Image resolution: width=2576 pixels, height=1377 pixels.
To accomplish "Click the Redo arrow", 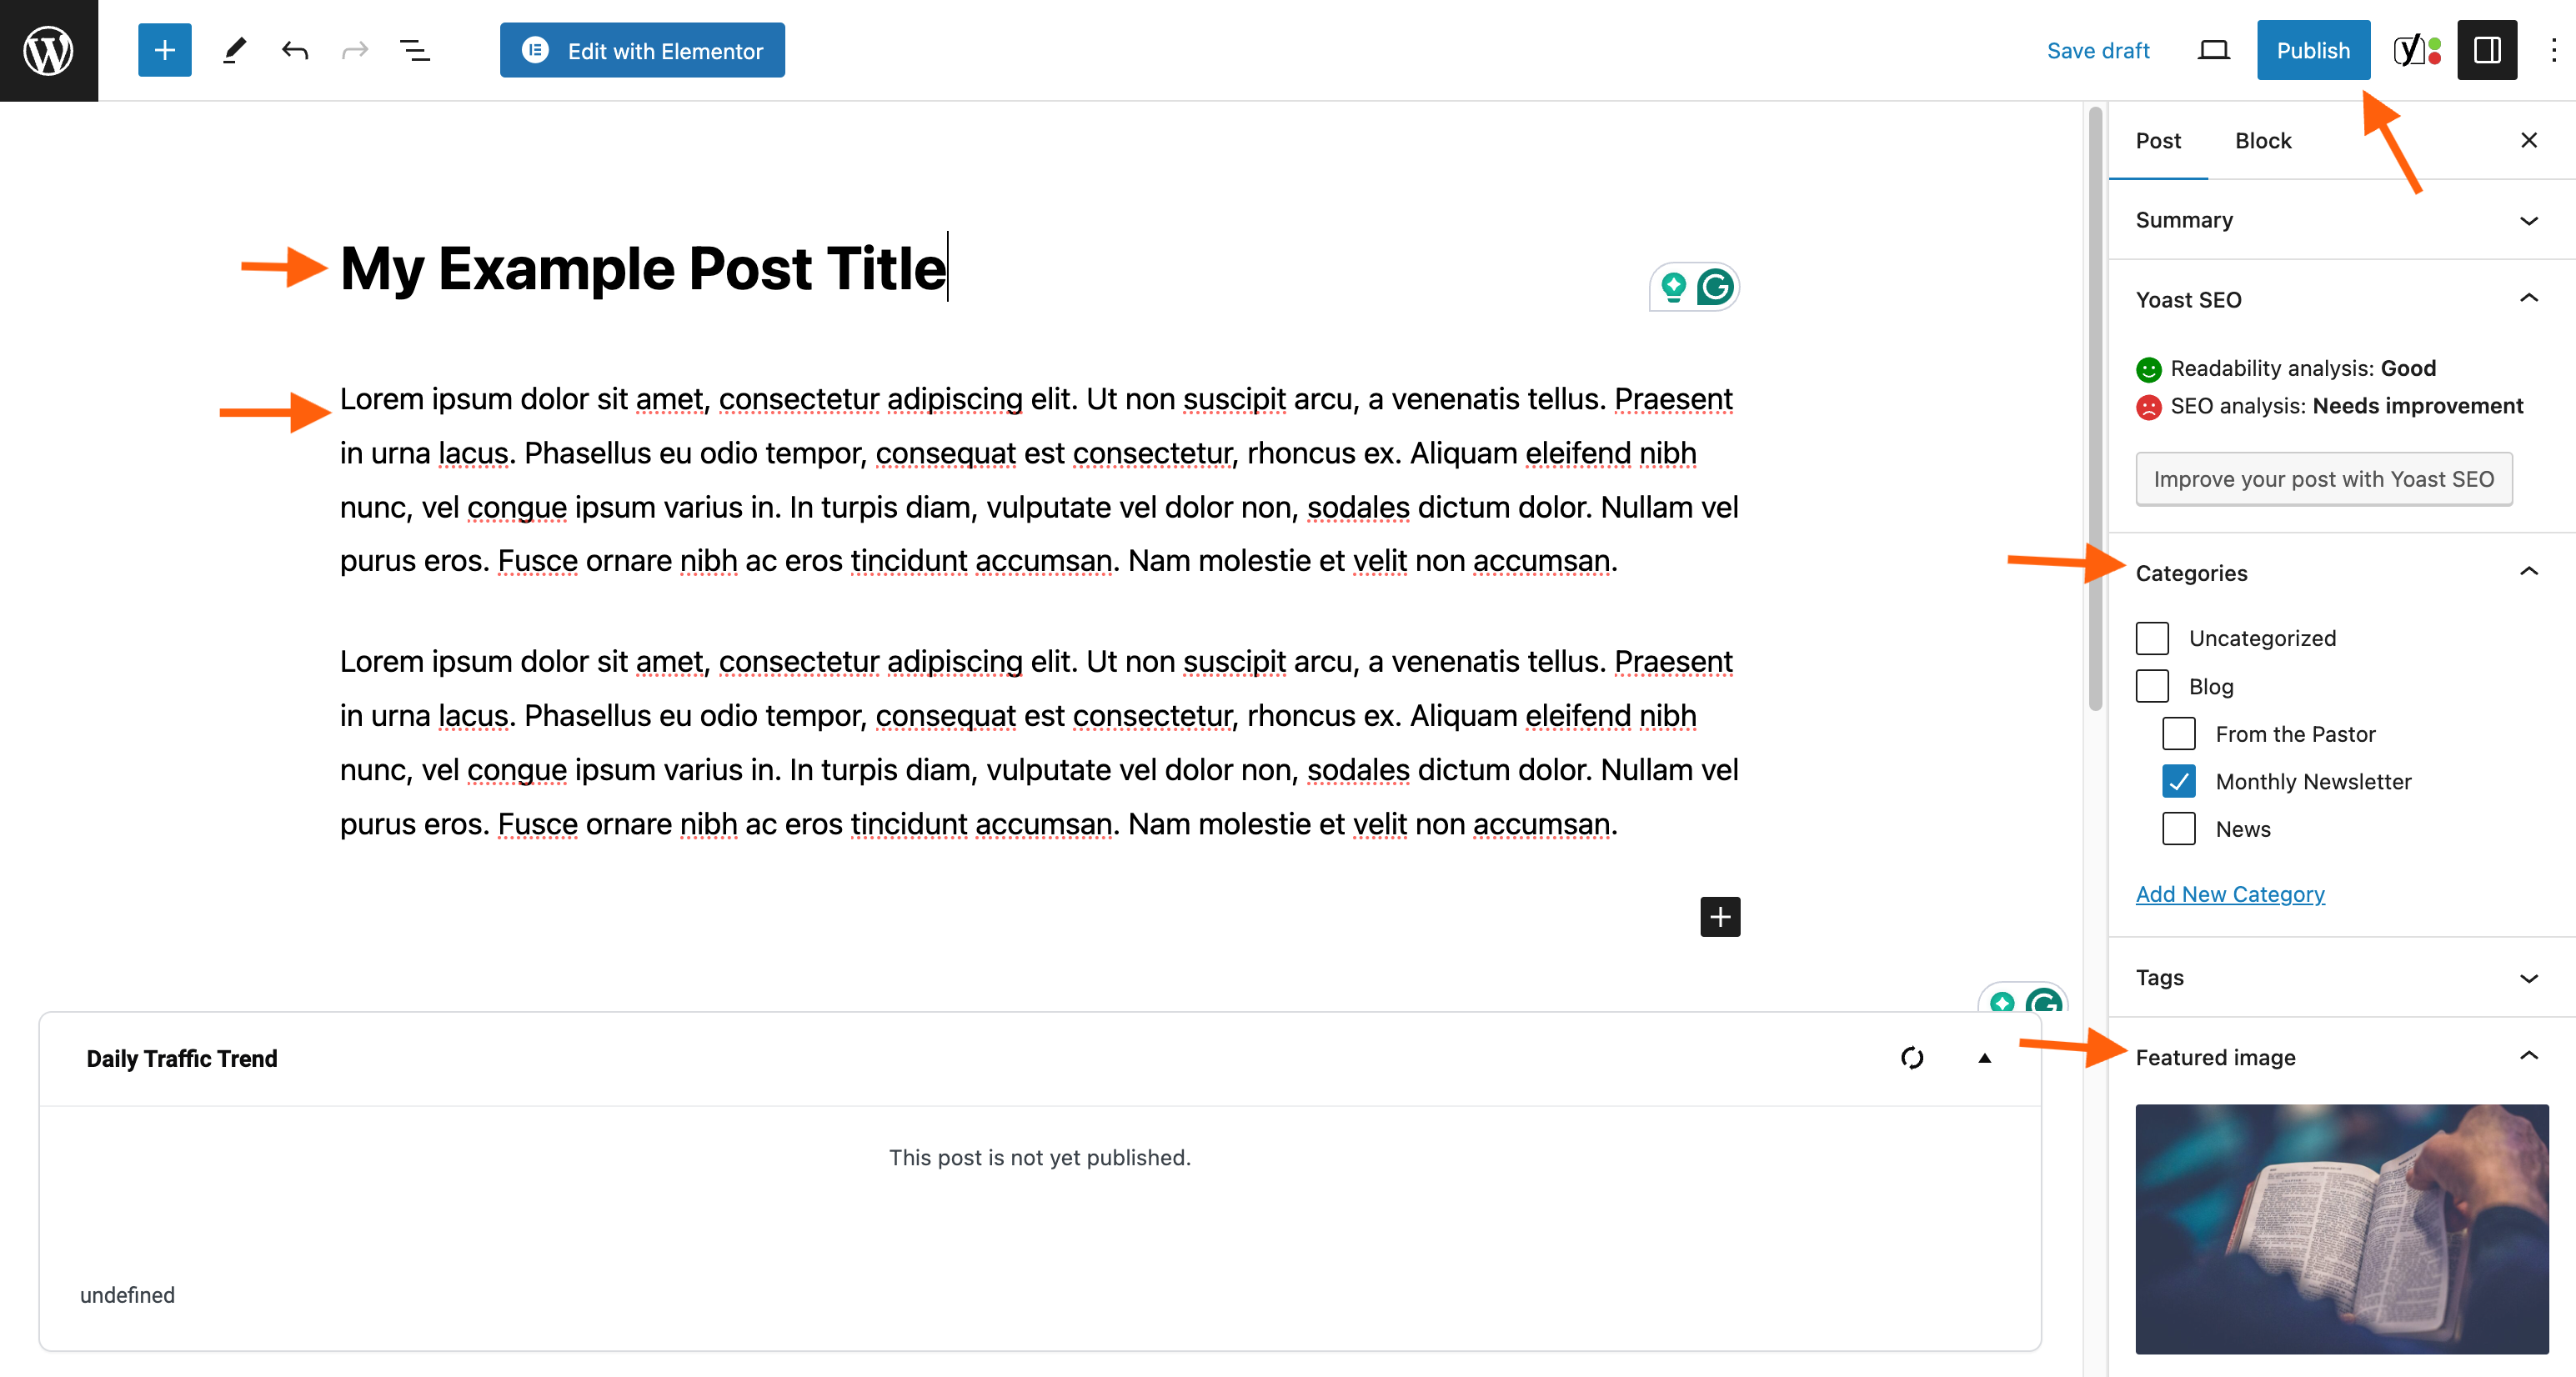I will [355, 50].
